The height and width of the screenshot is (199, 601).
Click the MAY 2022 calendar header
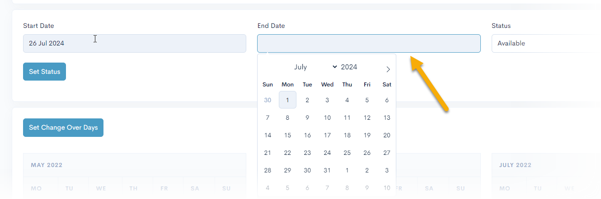(47, 165)
